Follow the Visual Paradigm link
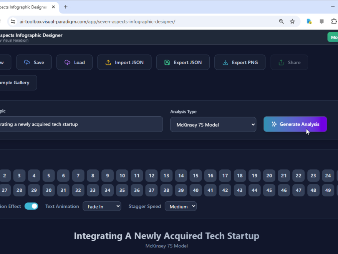This screenshot has width=338, height=254. (15, 40)
